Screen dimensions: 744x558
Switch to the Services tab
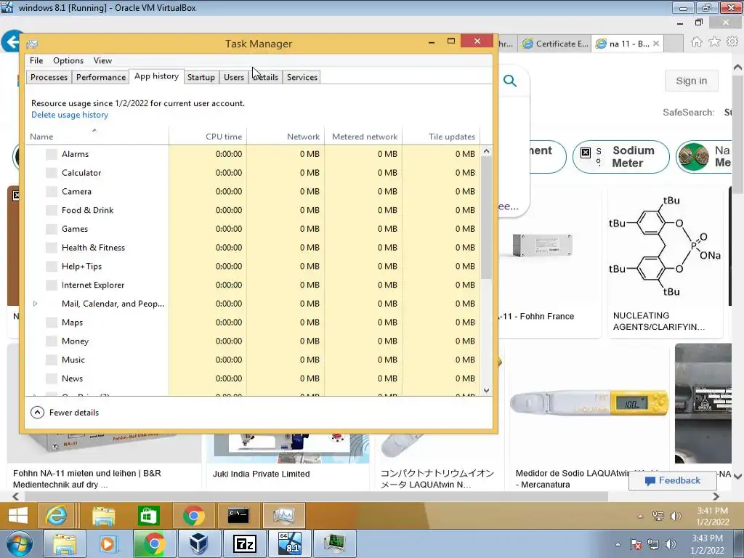(302, 77)
